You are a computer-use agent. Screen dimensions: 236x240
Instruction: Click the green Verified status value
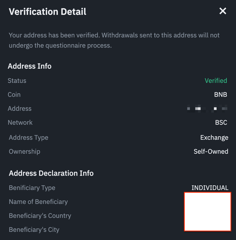[x=216, y=81]
